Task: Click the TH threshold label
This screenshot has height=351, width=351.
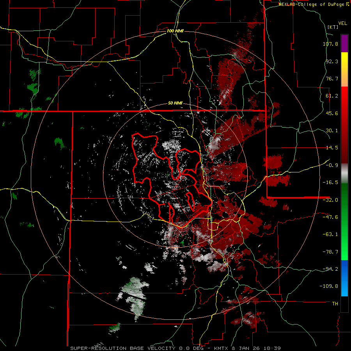Action: (335, 304)
